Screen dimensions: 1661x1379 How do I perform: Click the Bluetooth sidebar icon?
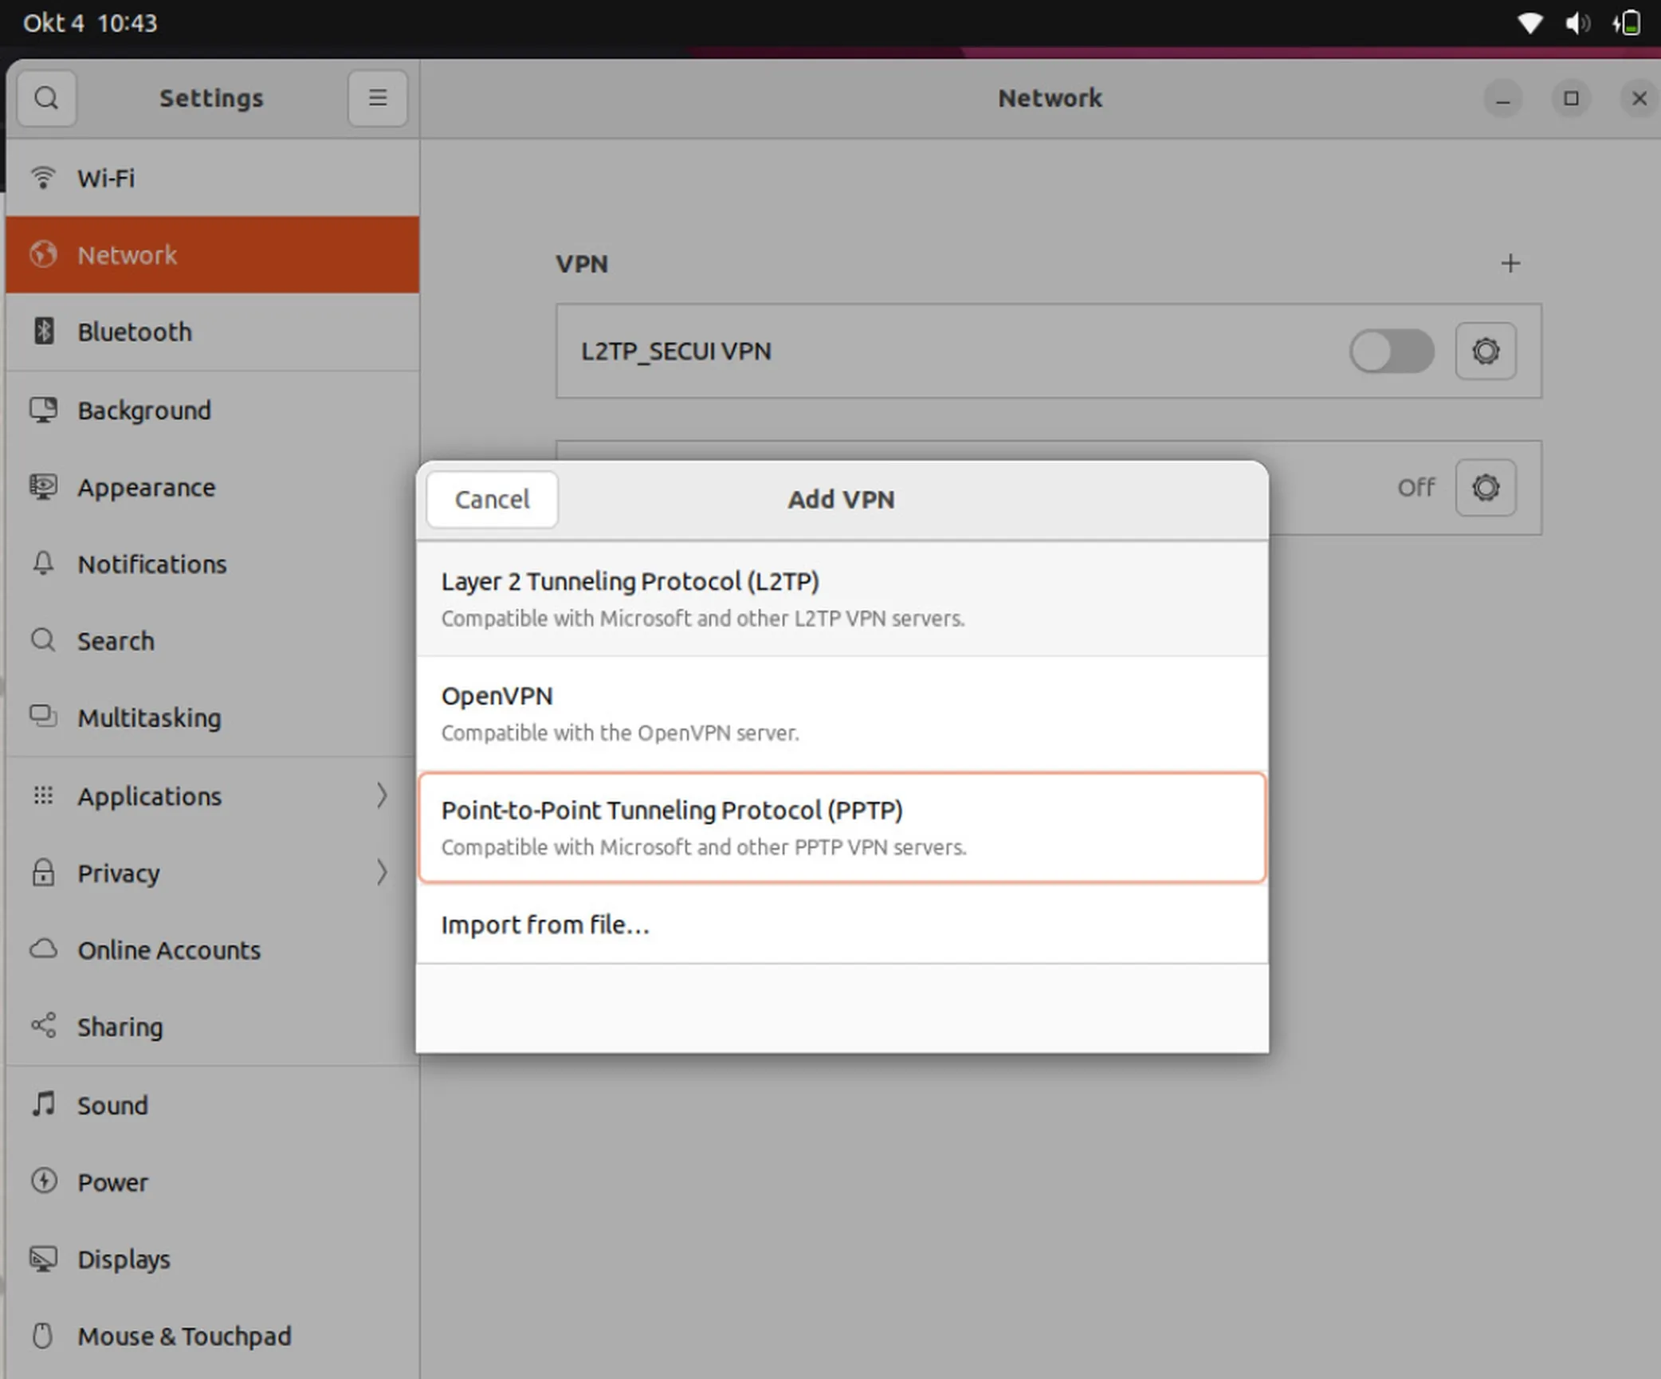(x=44, y=331)
